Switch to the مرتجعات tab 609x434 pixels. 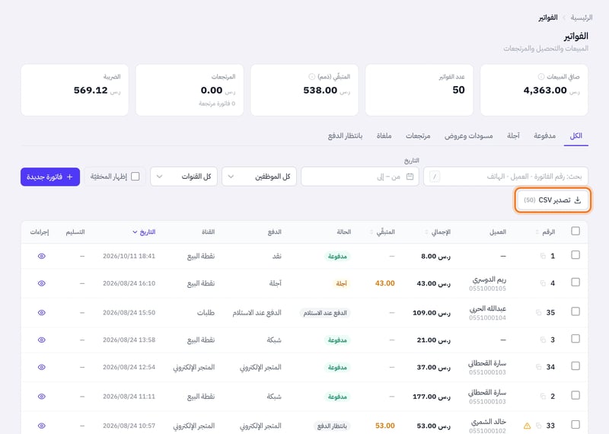pos(418,136)
